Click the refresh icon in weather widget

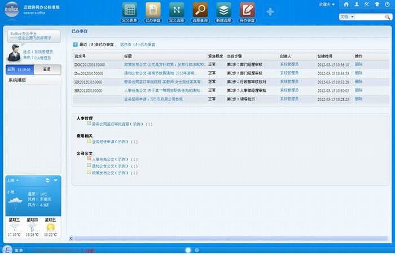pyautogui.click(x=47, y=181)
